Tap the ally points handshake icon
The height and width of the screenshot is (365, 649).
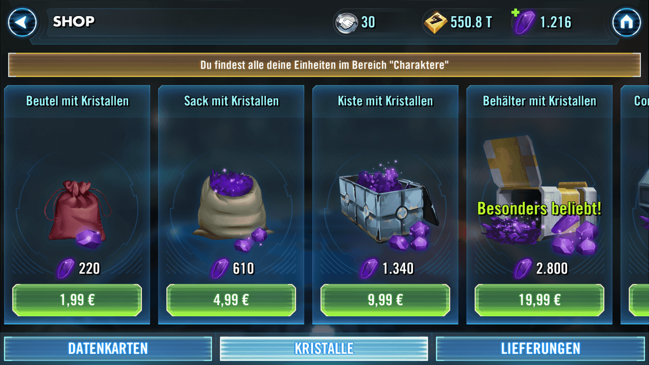(x=346, y=23)
